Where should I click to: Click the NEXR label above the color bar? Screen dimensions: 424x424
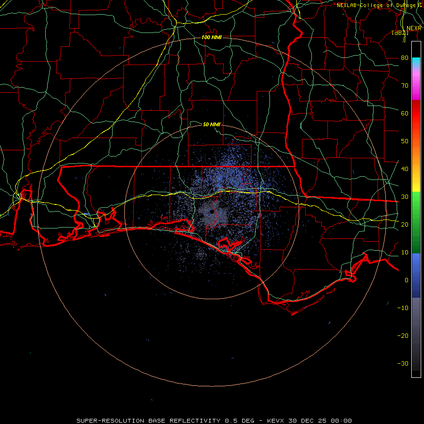[414, 28]
